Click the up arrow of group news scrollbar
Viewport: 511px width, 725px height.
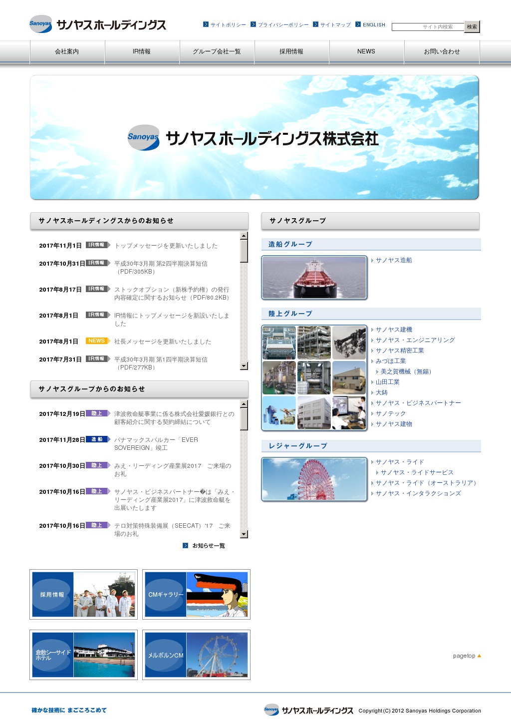[244, 404]
